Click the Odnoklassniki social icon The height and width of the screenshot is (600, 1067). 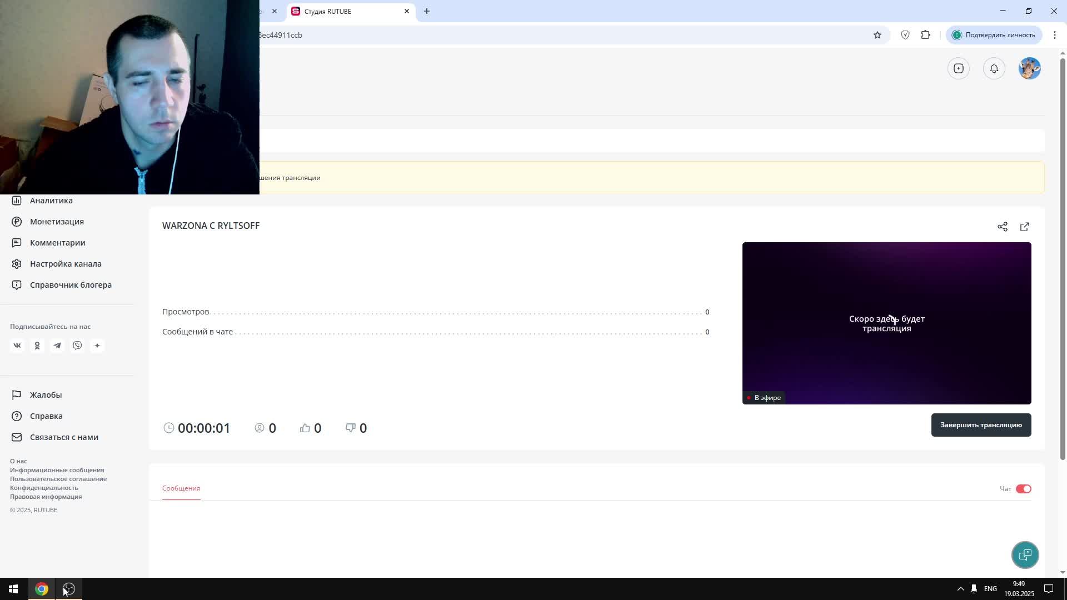[37, 346]
